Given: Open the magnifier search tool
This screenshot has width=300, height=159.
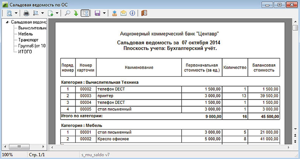Looking at the screenshot, I should click(x=67, y=13).
